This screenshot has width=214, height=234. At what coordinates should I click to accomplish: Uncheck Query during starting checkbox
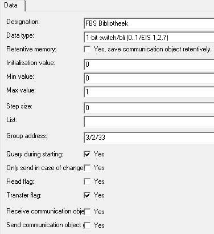(87, 154)
